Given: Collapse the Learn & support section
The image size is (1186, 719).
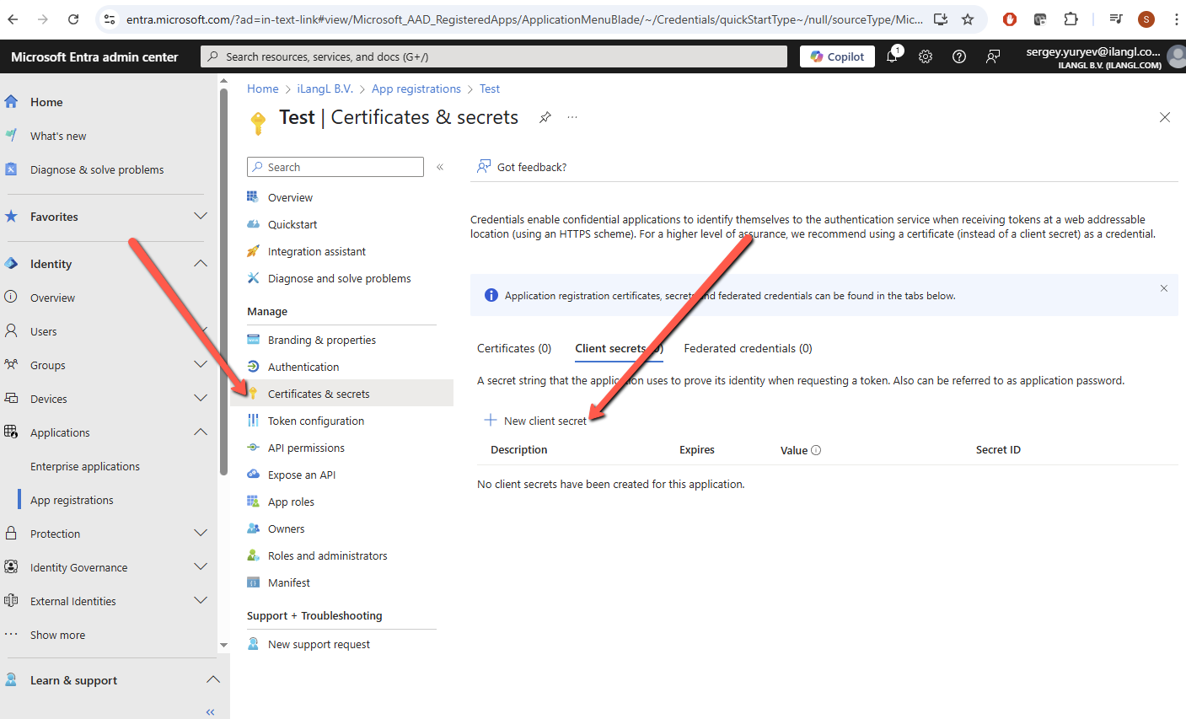Looking at the screenshot, I should click(213, 680).
